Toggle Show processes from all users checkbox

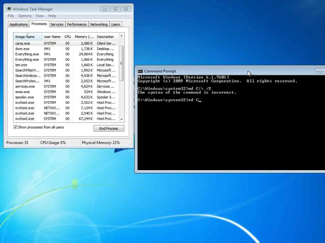tap(15, 127)
